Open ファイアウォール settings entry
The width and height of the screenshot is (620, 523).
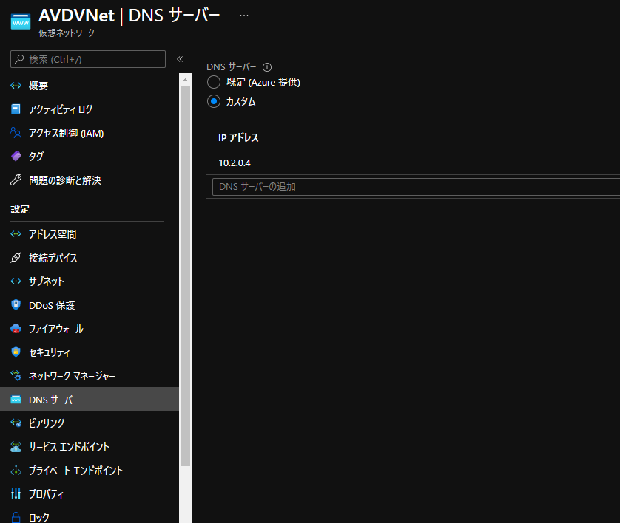pos(56,329)
